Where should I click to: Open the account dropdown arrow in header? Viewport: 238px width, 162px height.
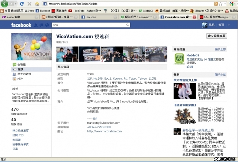click(x=229, y=25)
